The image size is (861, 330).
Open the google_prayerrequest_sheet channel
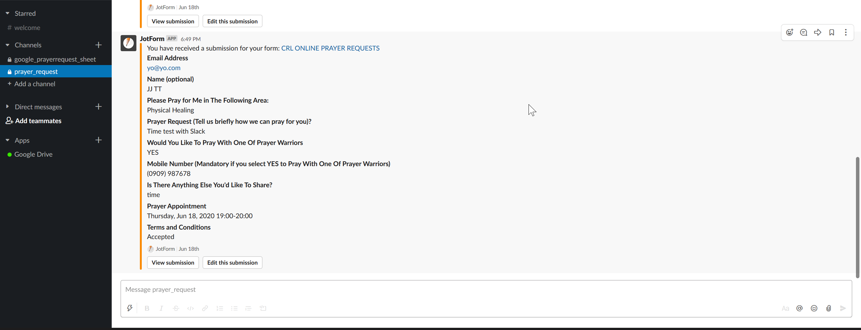coord(56,59)
